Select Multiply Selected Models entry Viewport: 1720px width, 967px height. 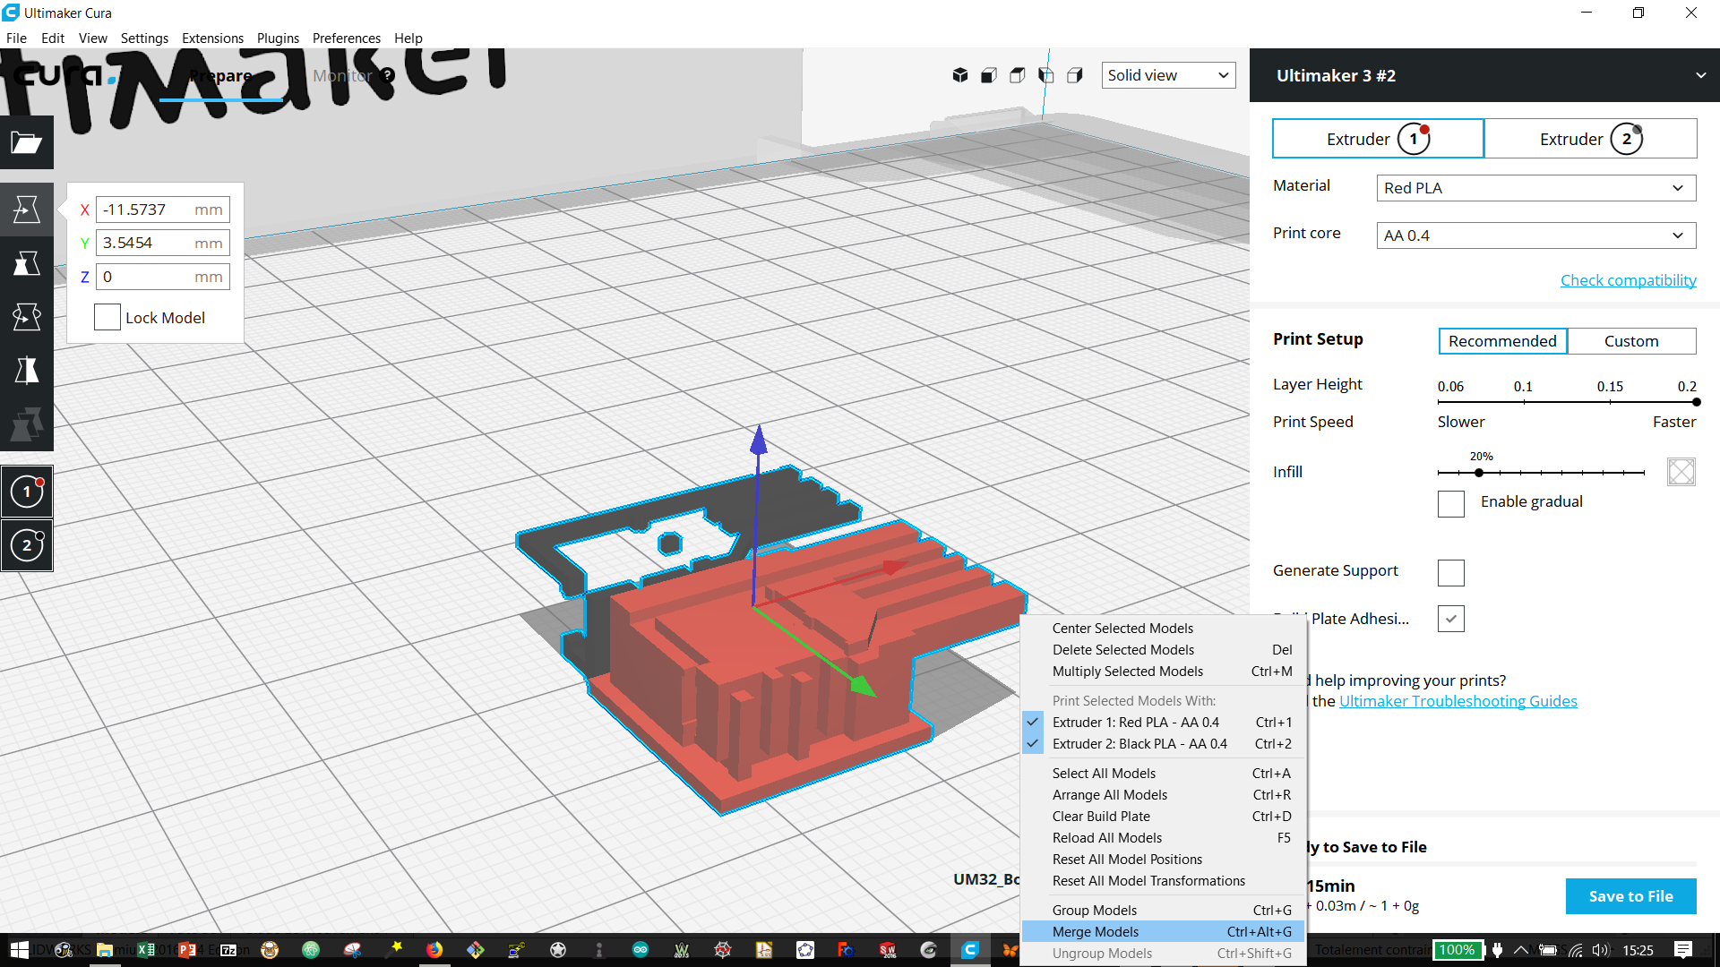[x=1163, y=672]
